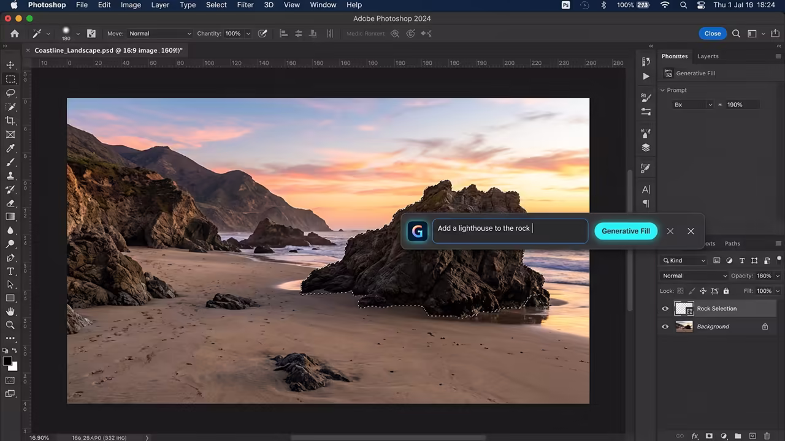Collapse the Prompt section
Image resolution: width=785 pixels, height=441 pixels.
click(662, 90)
